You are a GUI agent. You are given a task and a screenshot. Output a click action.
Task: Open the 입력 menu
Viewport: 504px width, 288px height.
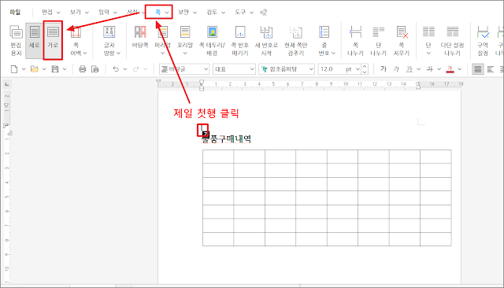(x=107, y=13)
